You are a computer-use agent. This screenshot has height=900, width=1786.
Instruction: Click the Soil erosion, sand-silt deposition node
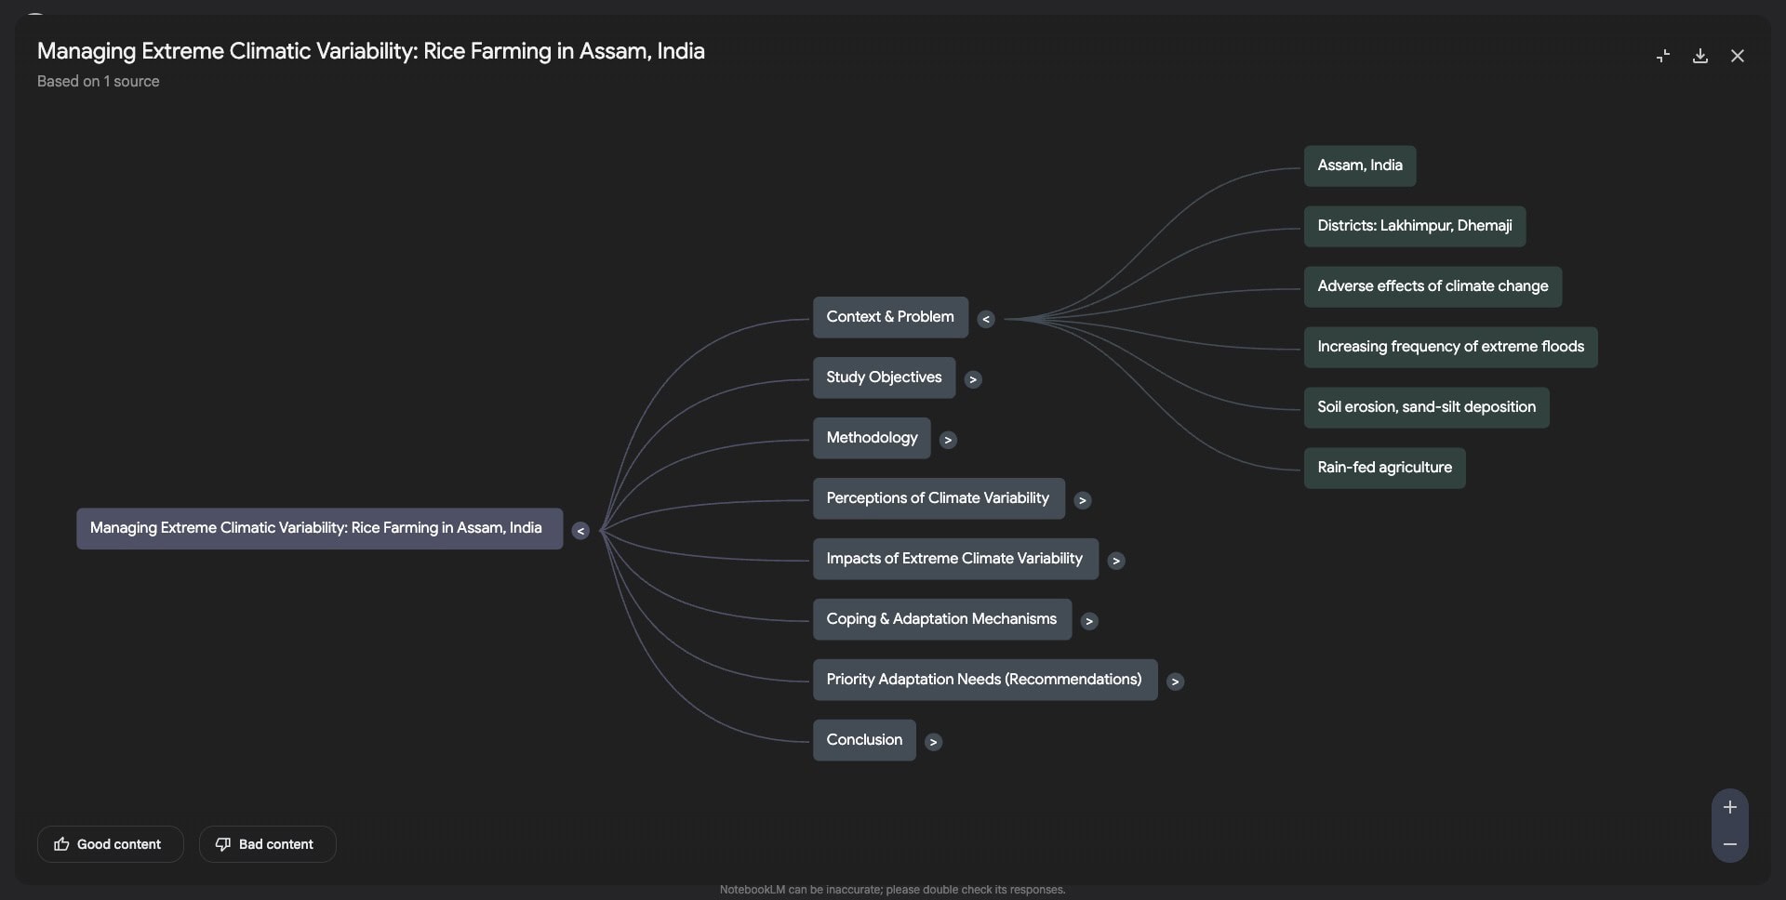coord(1426,407)
